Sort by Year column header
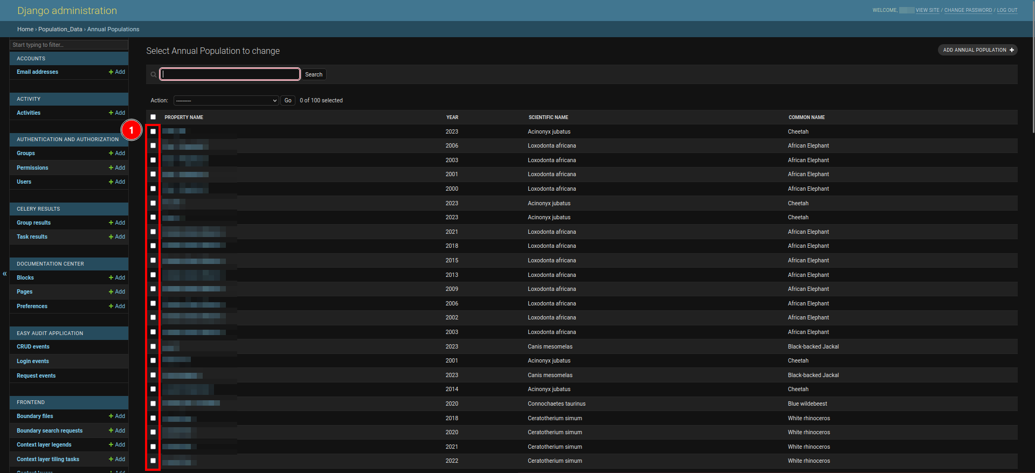This screenshot has width=1035, height=473. click(452, 117)
